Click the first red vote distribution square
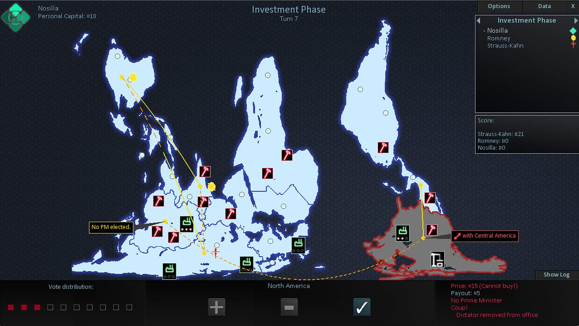Viewport: 579px width, 326px height. (x=10, y=307)
